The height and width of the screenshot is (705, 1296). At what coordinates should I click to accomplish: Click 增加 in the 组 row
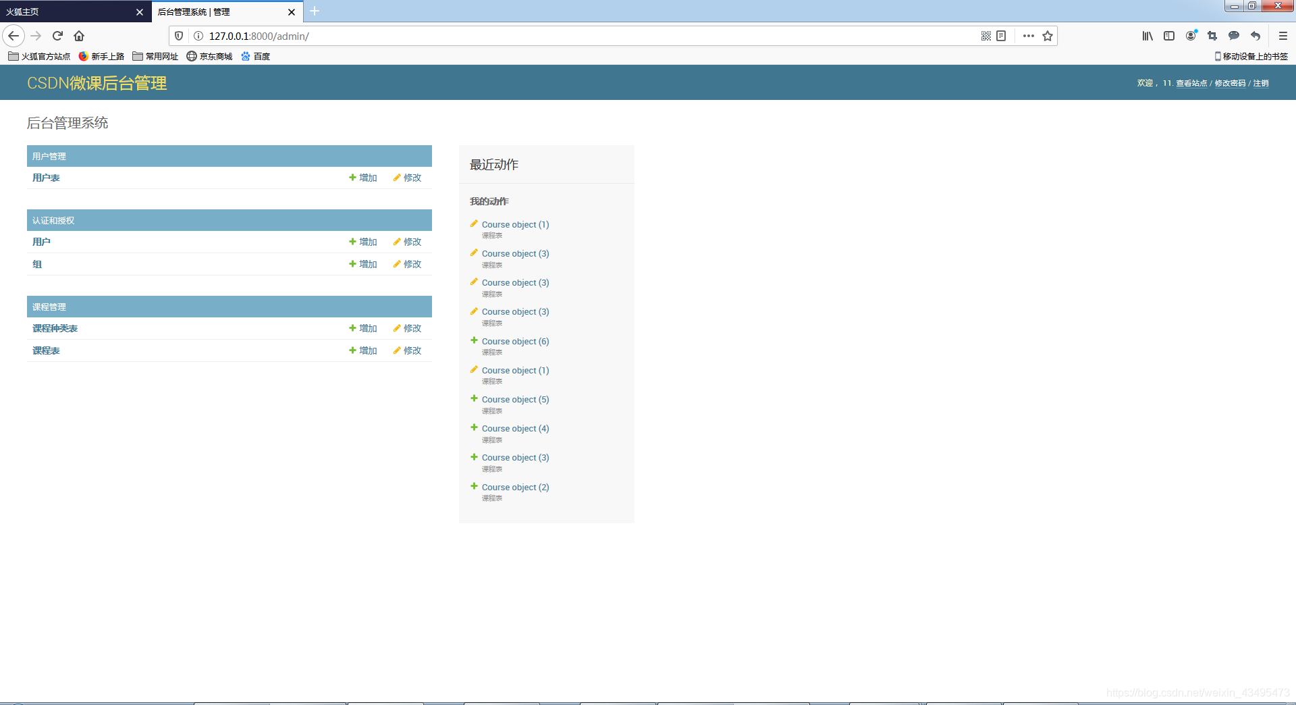pos(363,264)
